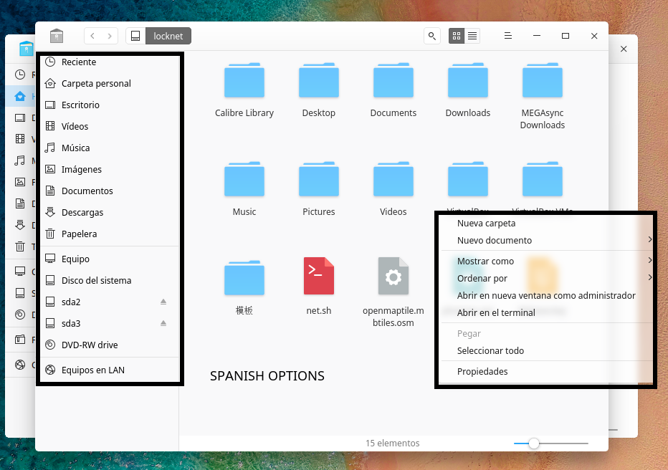Select the Videos folder

click(393, 189)
